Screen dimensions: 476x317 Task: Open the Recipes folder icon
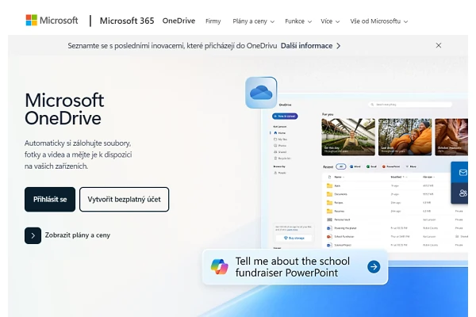click(329, 203)
